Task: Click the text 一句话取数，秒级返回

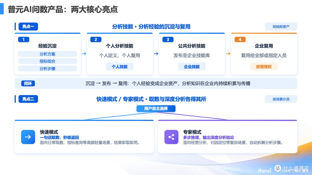Action: coord(60,137)
